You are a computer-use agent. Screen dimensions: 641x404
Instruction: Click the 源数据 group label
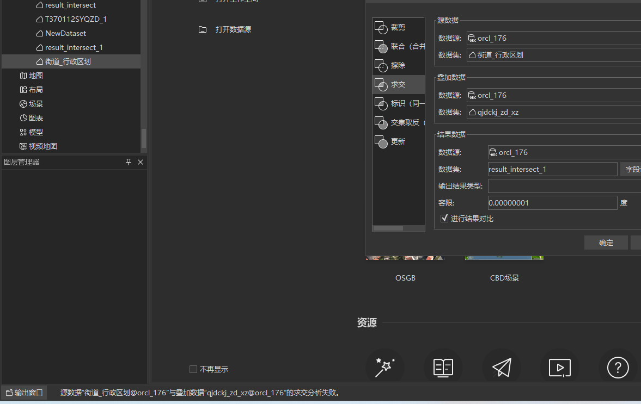(448, 20)
